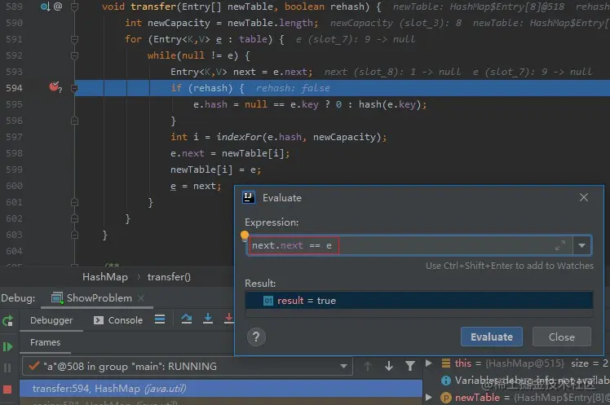Click the Pause Program icon
The height and width of the screenshot is (405, 610).
point(7,368)
